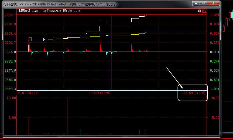Click price axis value 2908.4

click(10, 34)
